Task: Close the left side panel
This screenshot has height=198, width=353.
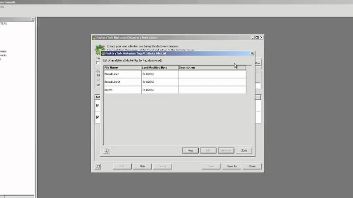Action: pyautogui.click(x=33, y=19)
